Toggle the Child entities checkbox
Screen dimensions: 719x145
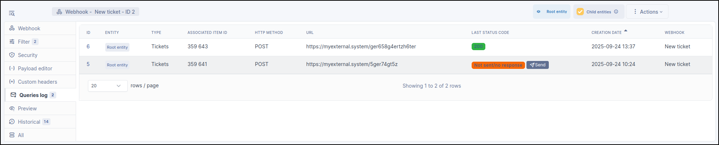point(580,12)
